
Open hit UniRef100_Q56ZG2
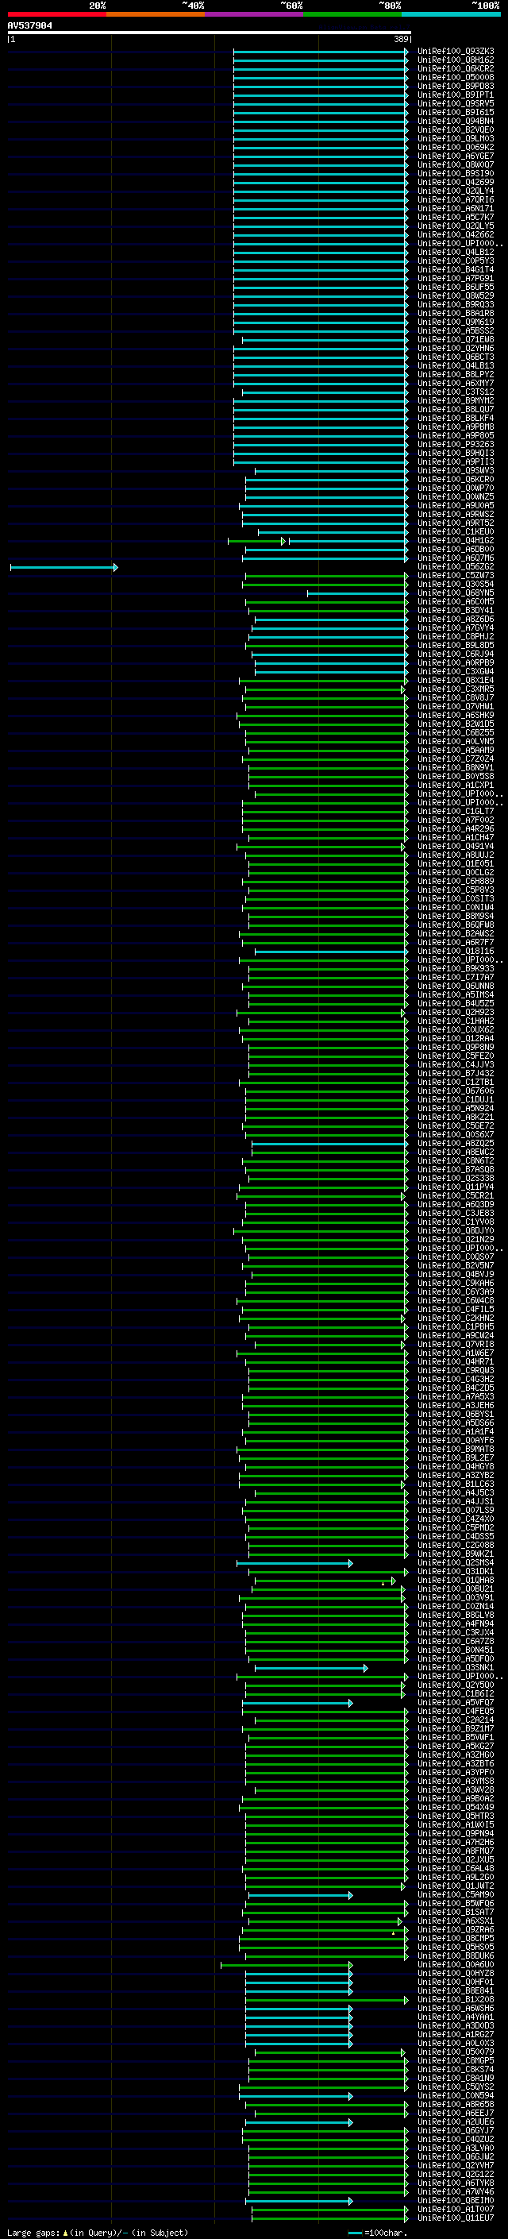coord(456,567)
